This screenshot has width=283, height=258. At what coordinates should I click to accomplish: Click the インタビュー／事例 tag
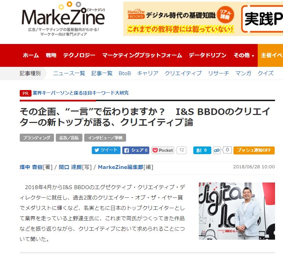105,138
